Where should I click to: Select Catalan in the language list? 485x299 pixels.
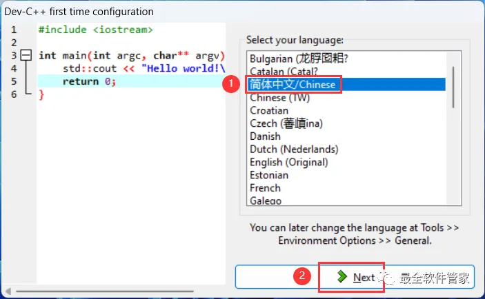(346, 72)
